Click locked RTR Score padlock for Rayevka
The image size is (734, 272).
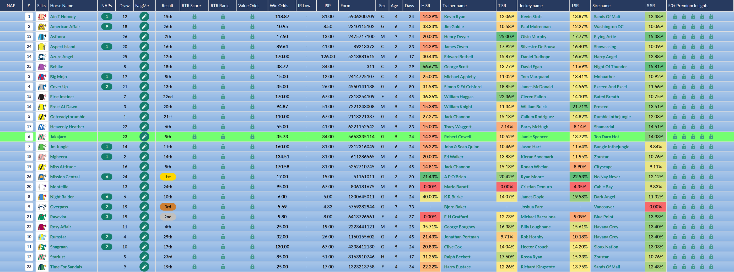click(194, 217)
